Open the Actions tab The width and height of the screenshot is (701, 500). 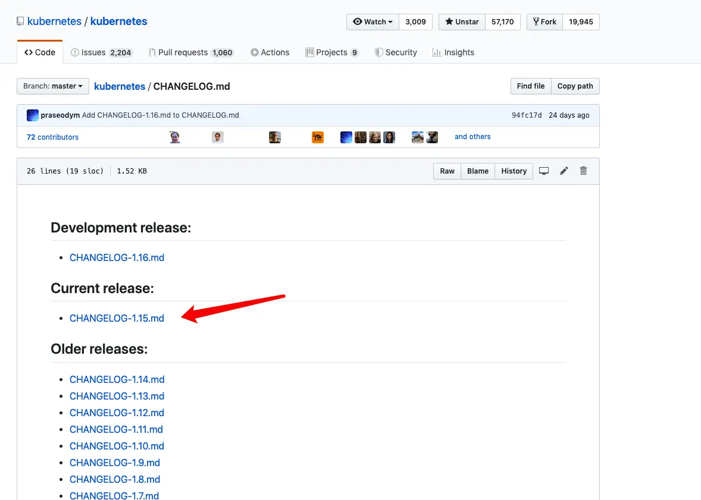270,52
